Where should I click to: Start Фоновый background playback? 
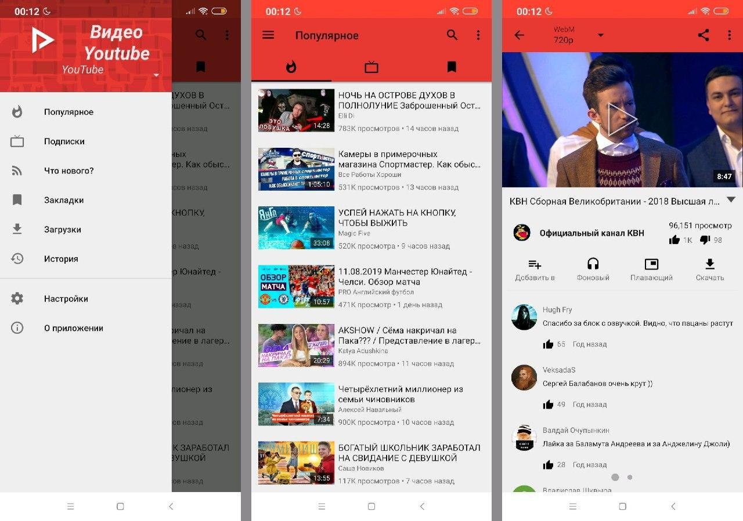(x=593, y=270)
